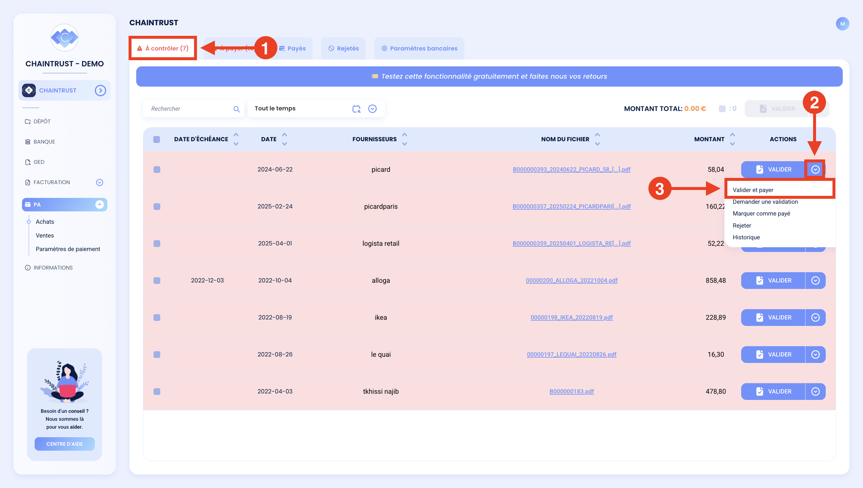The image size is (863, 488).
Task: Open picard row actions dropdown arrow
Action: point(815,169)
